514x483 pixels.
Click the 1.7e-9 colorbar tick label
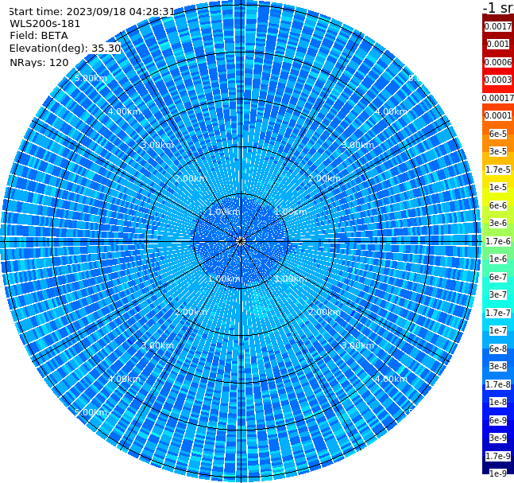coord(498,456)
